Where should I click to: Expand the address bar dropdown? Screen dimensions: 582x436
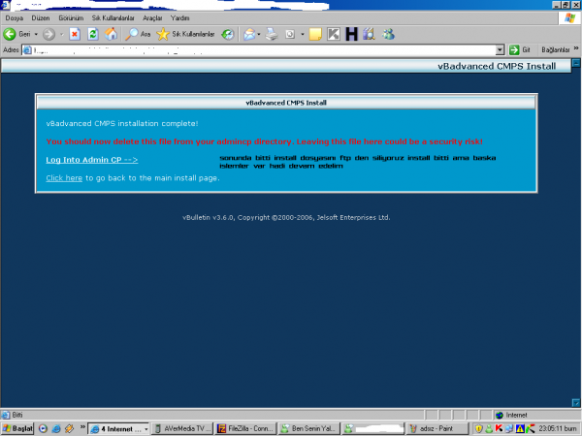(500, 50)
